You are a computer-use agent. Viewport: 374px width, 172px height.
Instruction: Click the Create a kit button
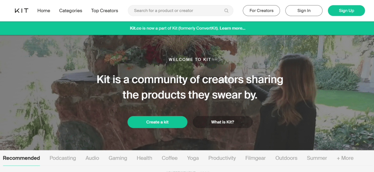[x=157, y=122]
